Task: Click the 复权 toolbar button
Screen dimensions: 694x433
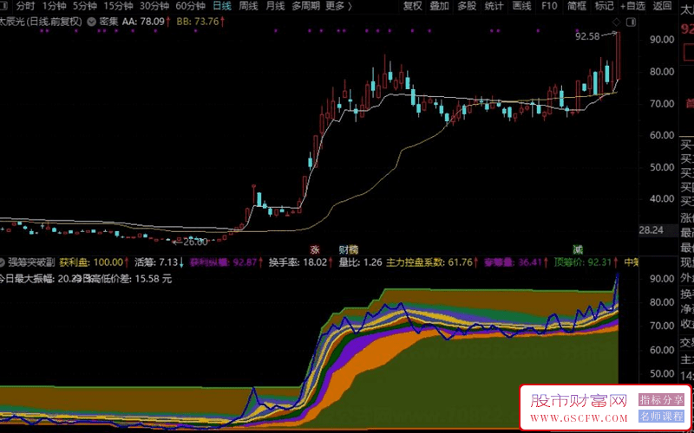Action: [x=413, y=6]
